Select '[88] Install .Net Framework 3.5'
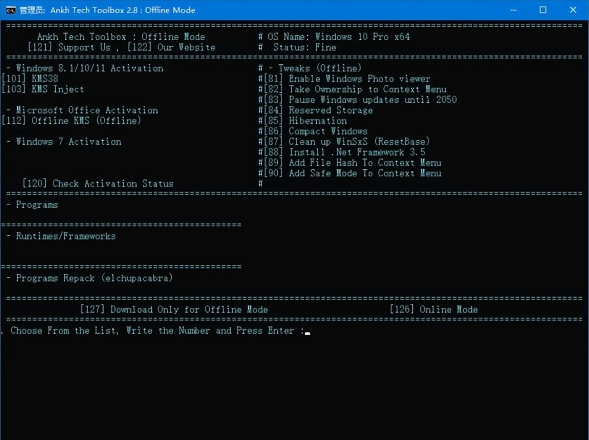Viewport: 589px width, 440px height. pyautogui.click(x=344, y=152)
